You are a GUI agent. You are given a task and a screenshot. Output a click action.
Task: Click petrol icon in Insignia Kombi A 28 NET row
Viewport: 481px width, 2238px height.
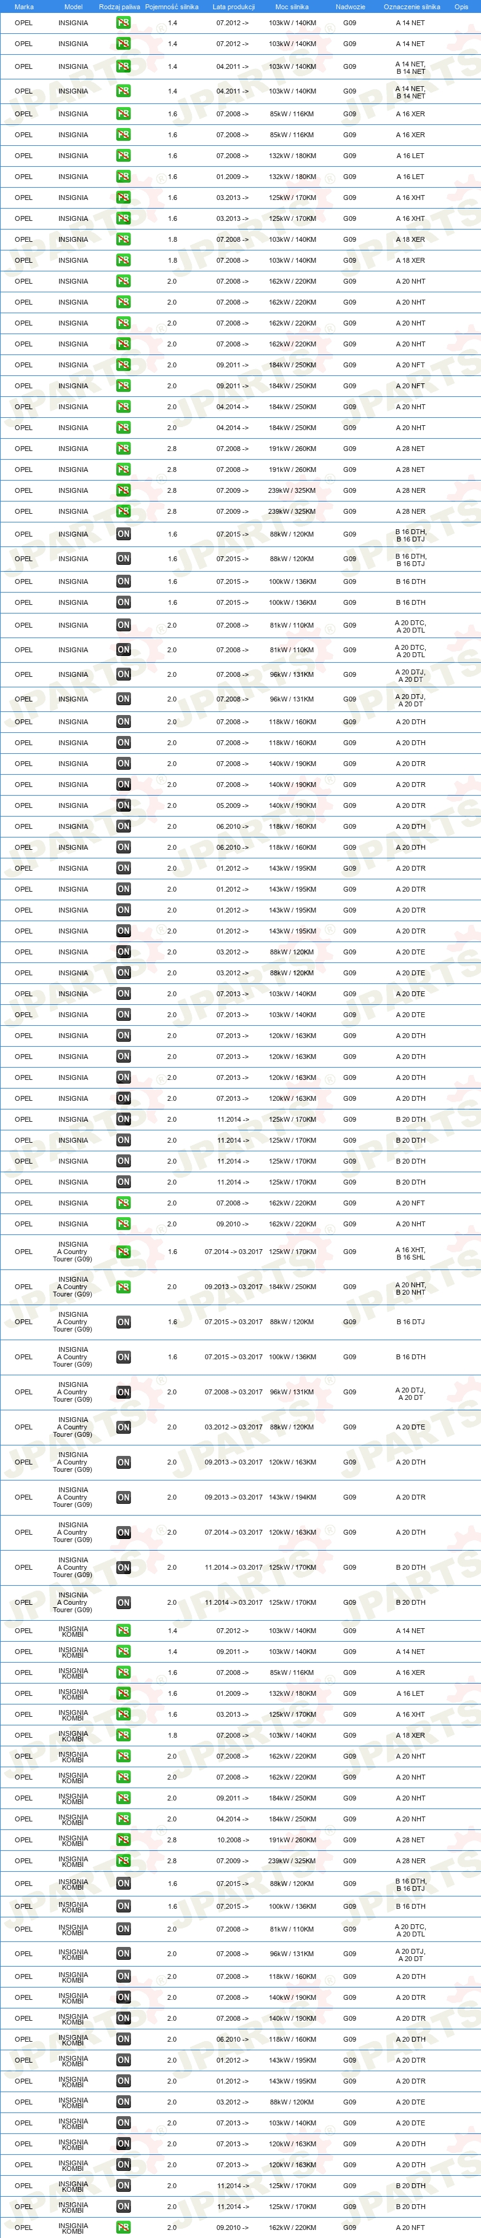(123, 1840)
